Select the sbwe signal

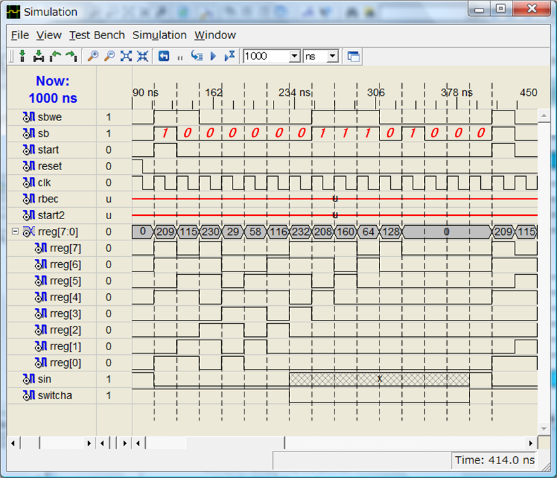click(50, 117)
